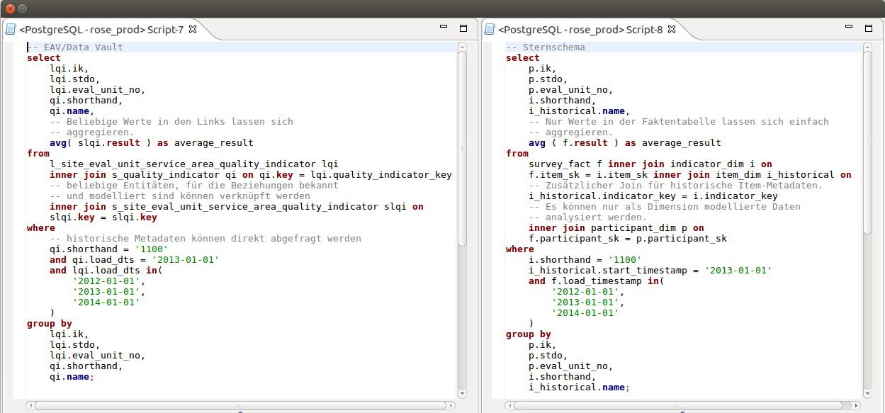Viewport: 885px width, 413px height.
Task: Click scroll-up arrow in Script-8 editor
Action: coord(867,47)
